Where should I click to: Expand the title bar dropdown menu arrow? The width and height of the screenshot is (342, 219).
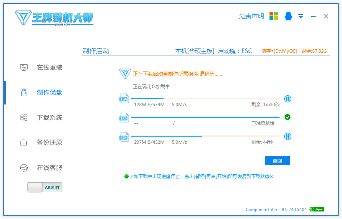coord(301,16)
